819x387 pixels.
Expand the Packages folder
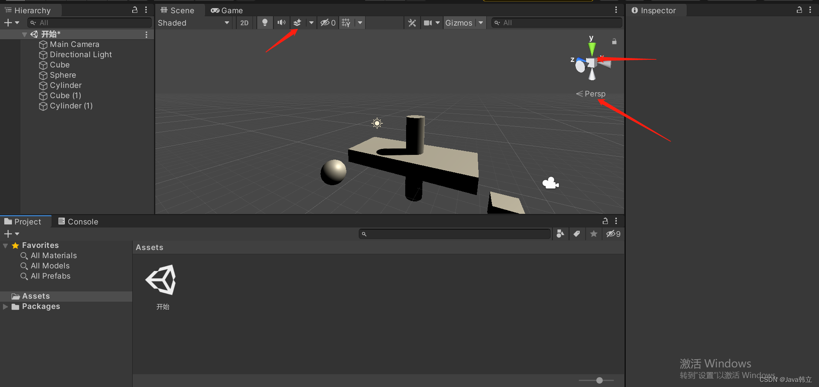pos(6,306)
